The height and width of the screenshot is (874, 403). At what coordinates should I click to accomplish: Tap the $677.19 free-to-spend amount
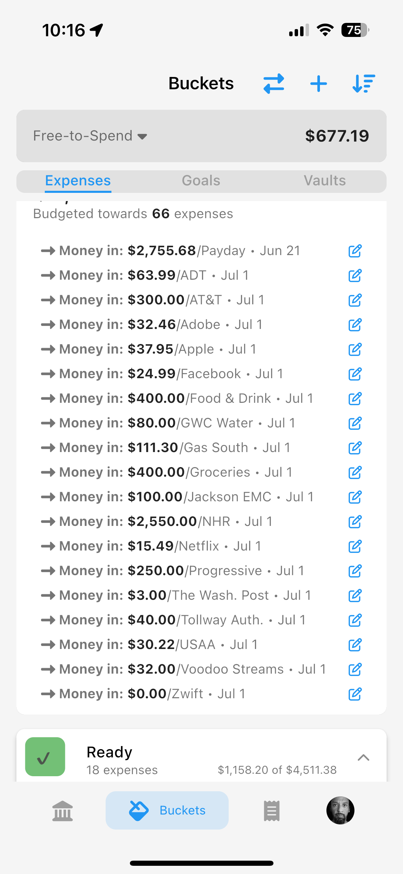337,136
